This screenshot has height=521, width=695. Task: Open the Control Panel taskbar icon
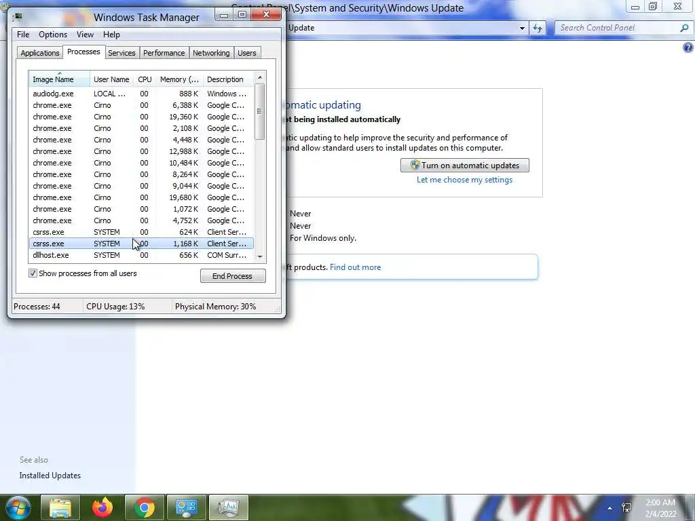tap(186, 507)
